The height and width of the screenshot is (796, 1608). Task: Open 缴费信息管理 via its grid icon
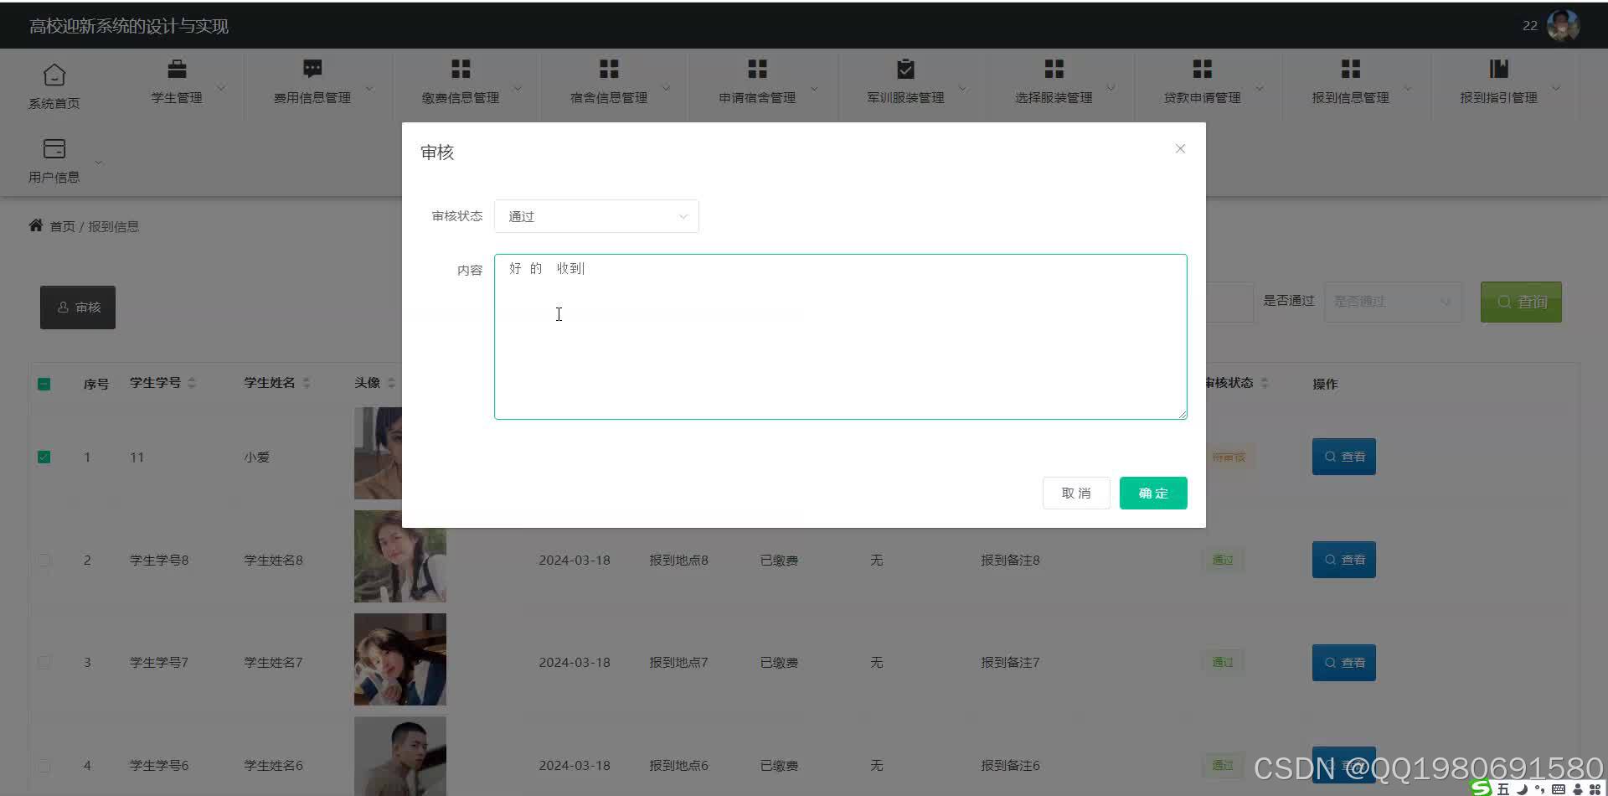(459, 68)
